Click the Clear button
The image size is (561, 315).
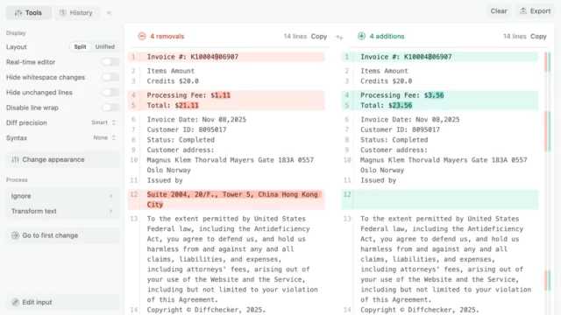(x=499, y=11)
